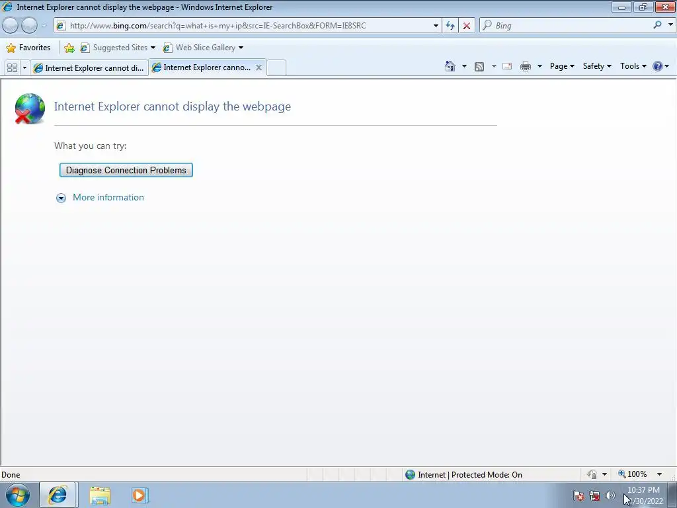
Task: Click the volume speaker tray icon
Action: [x=610, y=496]
